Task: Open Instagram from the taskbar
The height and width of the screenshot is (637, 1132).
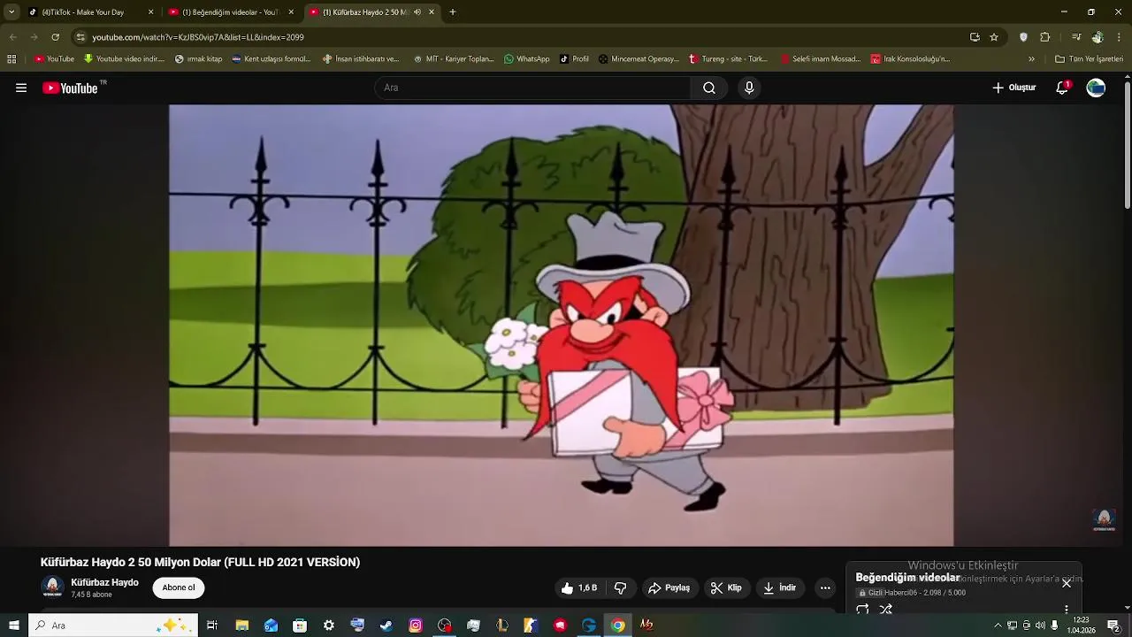Action: (x=416, y=625)
